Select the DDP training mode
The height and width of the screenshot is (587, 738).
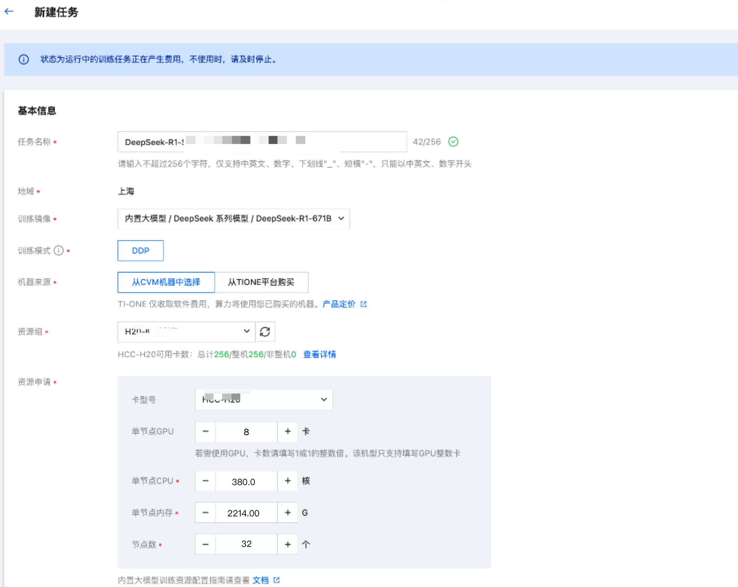click(x=140, y=250)
